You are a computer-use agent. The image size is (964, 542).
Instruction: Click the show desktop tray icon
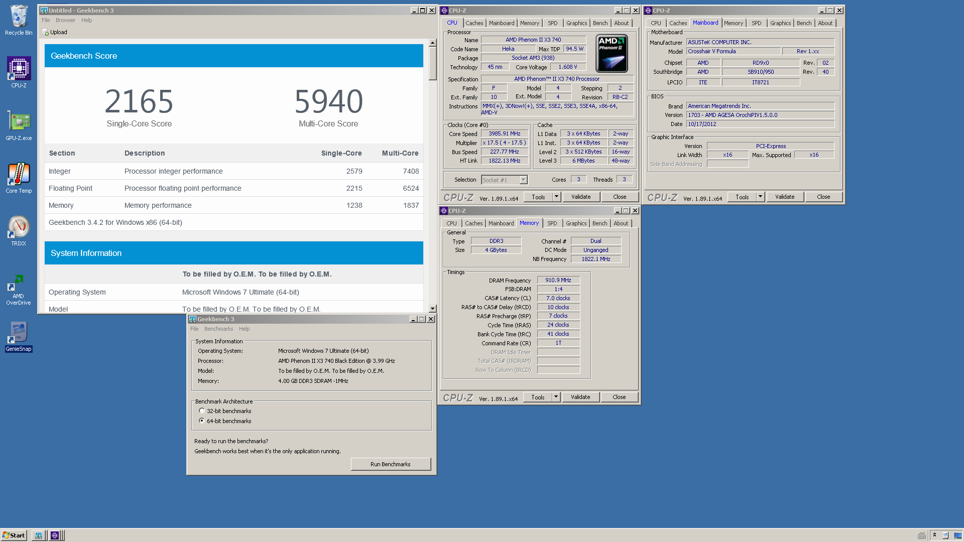click(957, 535)
